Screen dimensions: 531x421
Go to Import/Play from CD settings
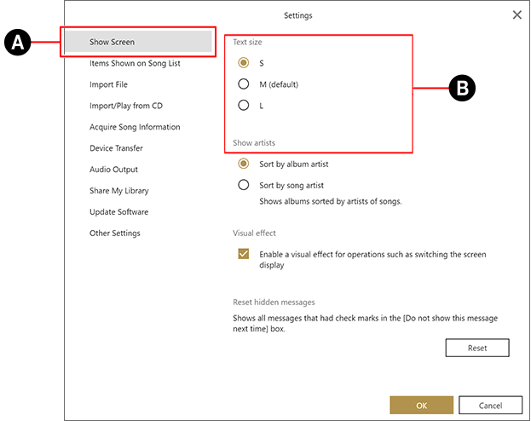point(125,106)
